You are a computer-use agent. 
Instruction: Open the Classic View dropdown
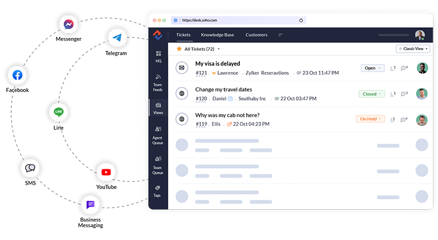[413, 49]
